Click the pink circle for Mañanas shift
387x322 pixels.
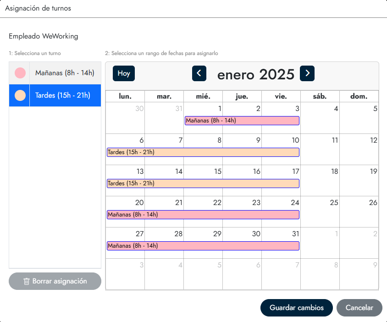[20, 72]
